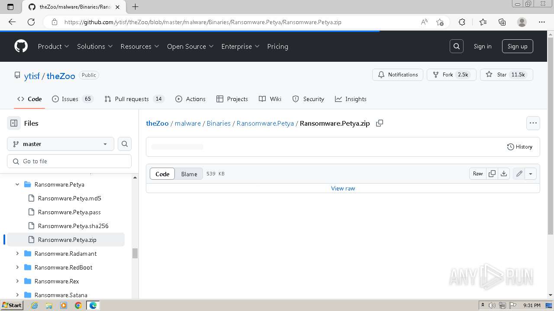Viewport: 554px width, 311px height.
Task: Open the file History link
Action: [519, 147]
